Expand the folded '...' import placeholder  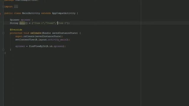tap(16, 6)
